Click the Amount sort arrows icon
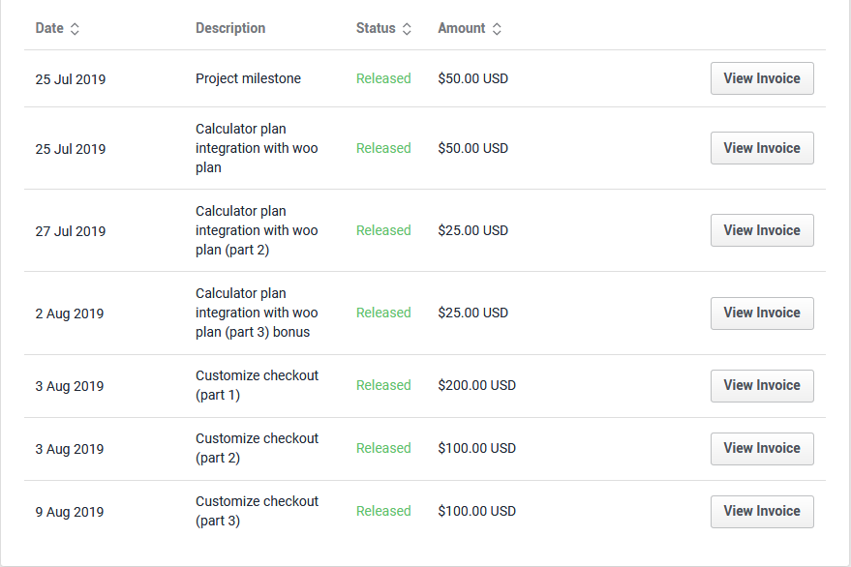The width and height of the screenshot is (851, 567). pyautogui.click(x=497, y=29)
